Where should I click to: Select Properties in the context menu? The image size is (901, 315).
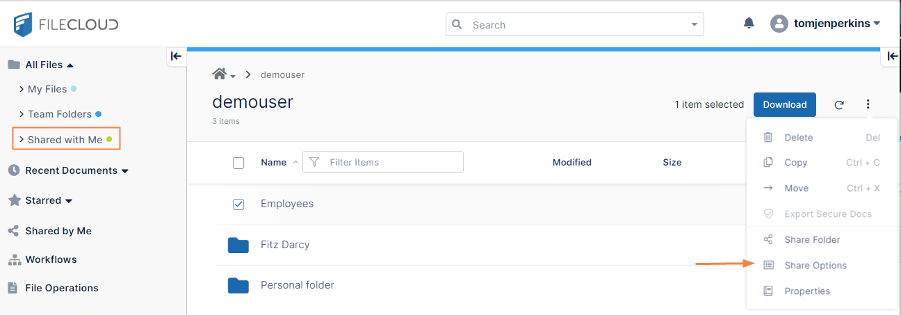click(806, 291)
